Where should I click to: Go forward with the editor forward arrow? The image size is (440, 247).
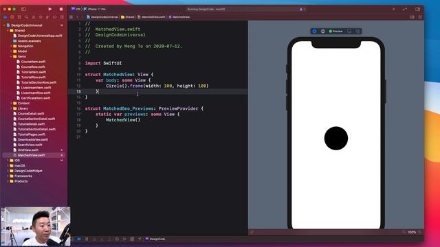pyautogui.click(x=82, y=17)
